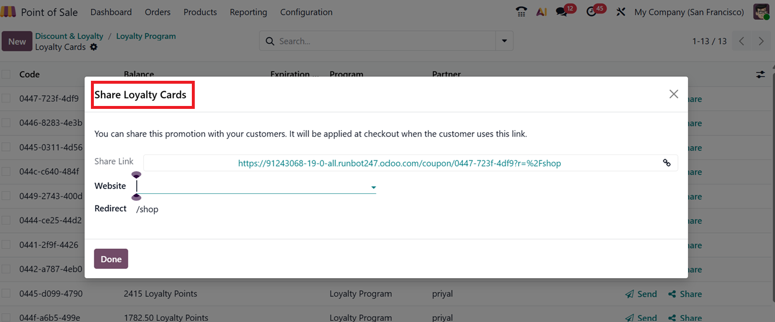Open the Configuration menu
775x322 pixels.
306,12
